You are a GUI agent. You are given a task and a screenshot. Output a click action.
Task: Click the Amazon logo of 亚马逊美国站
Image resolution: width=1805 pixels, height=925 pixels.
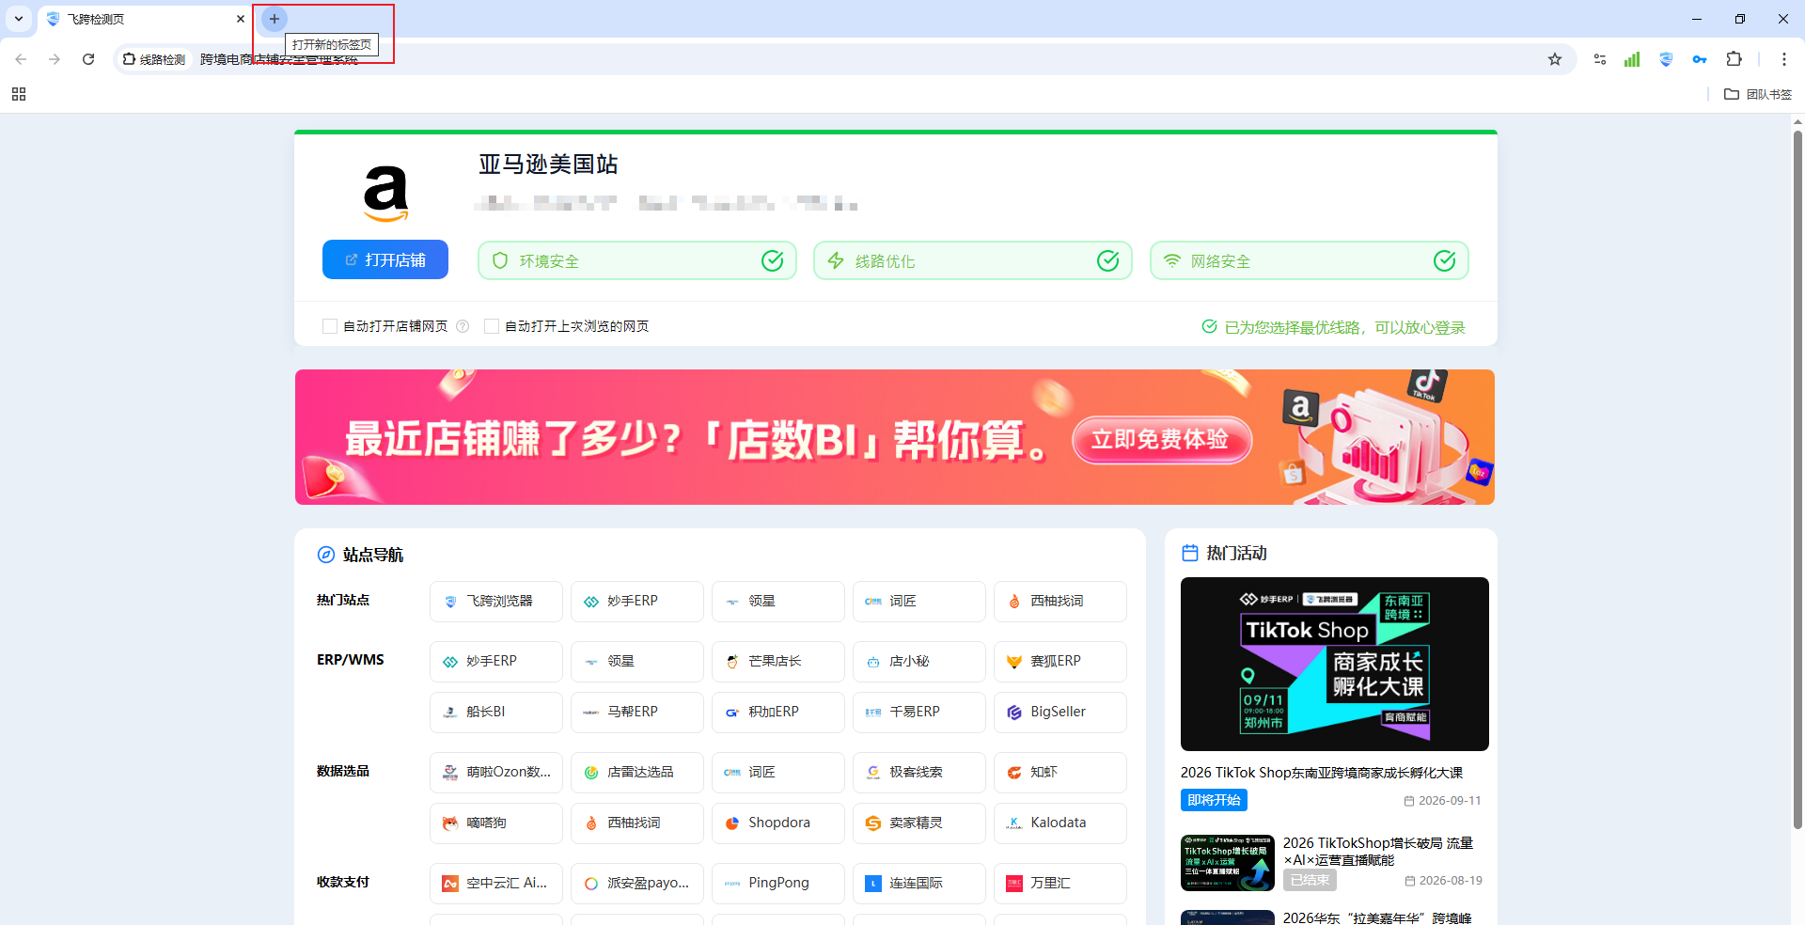coord(385,194)
